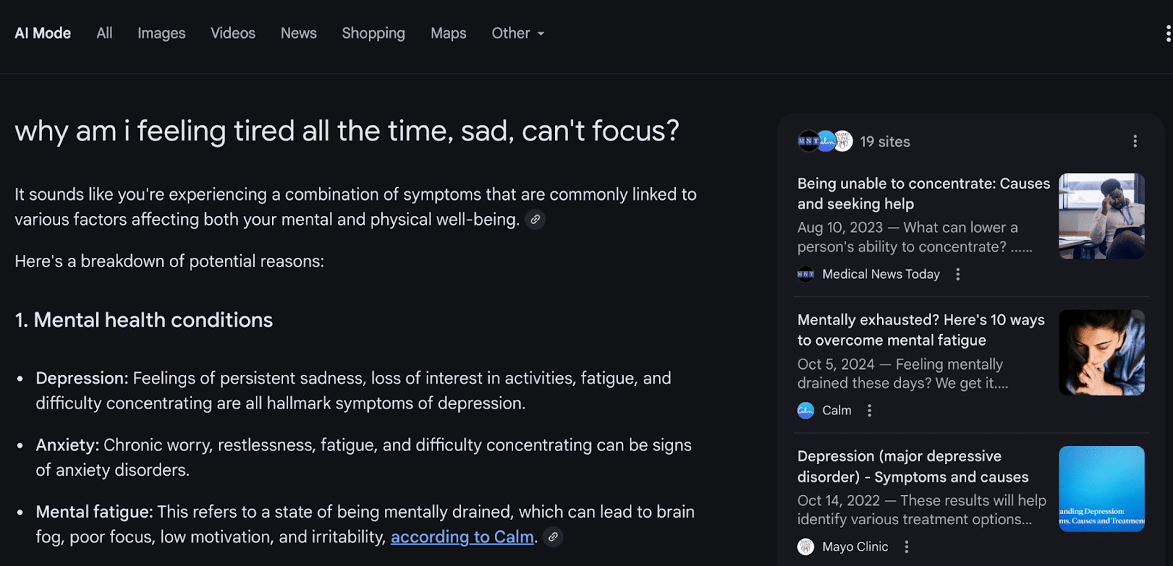Expand the Other dropdown menu
The image size is (1173, 566).
pyautogui.click(x=518, y=34)
